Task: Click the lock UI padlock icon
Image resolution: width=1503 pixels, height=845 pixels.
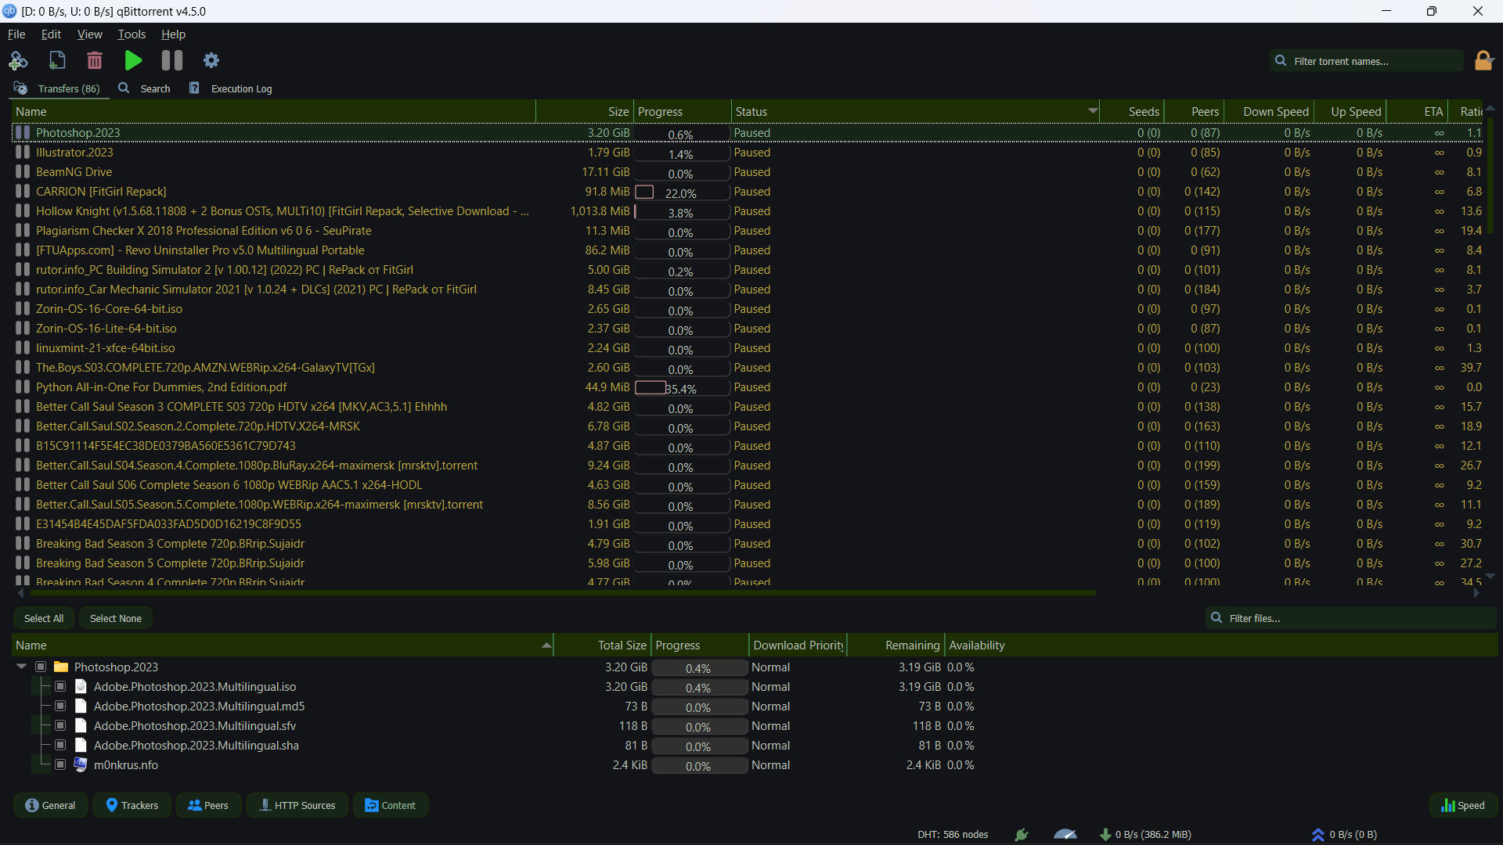Action: (x=1483, y=60)
